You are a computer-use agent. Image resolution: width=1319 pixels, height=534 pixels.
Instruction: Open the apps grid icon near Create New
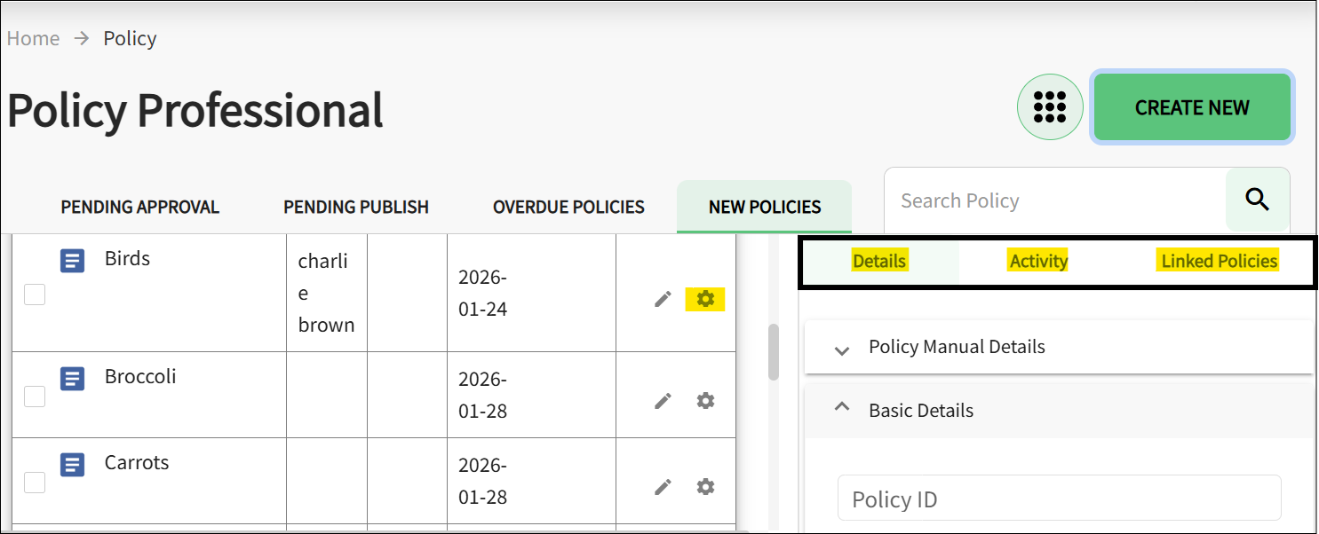[1050, 106]
